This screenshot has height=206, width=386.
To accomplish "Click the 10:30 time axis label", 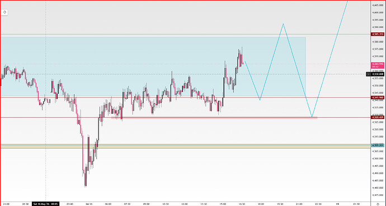I will click(x=166, y=204).
